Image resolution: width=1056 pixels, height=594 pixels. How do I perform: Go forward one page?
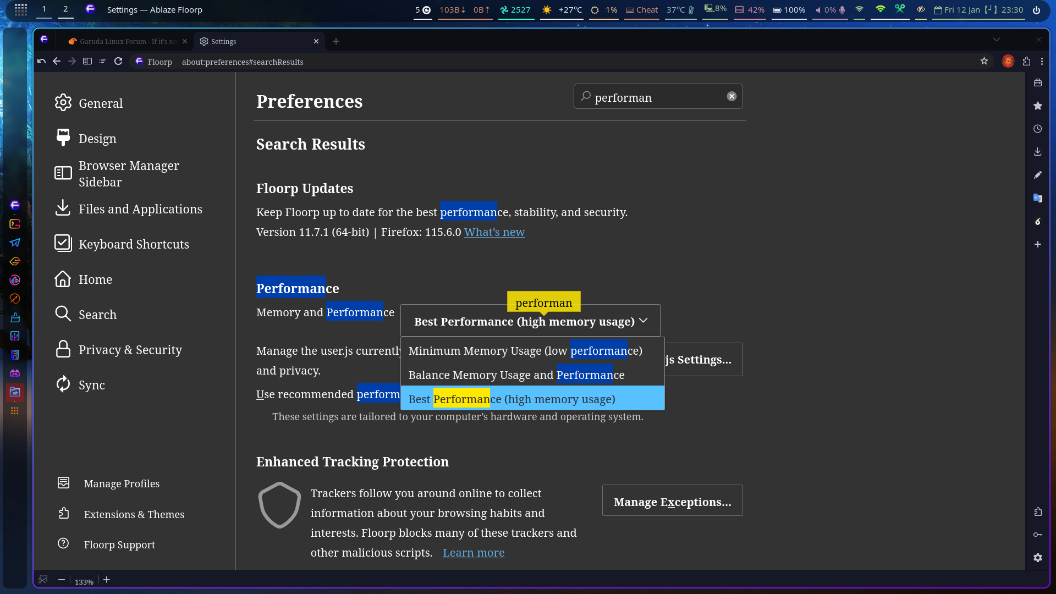(x=72, y=62)
